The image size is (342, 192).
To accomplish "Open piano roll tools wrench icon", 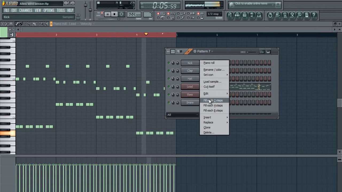I will coord(7,24).
